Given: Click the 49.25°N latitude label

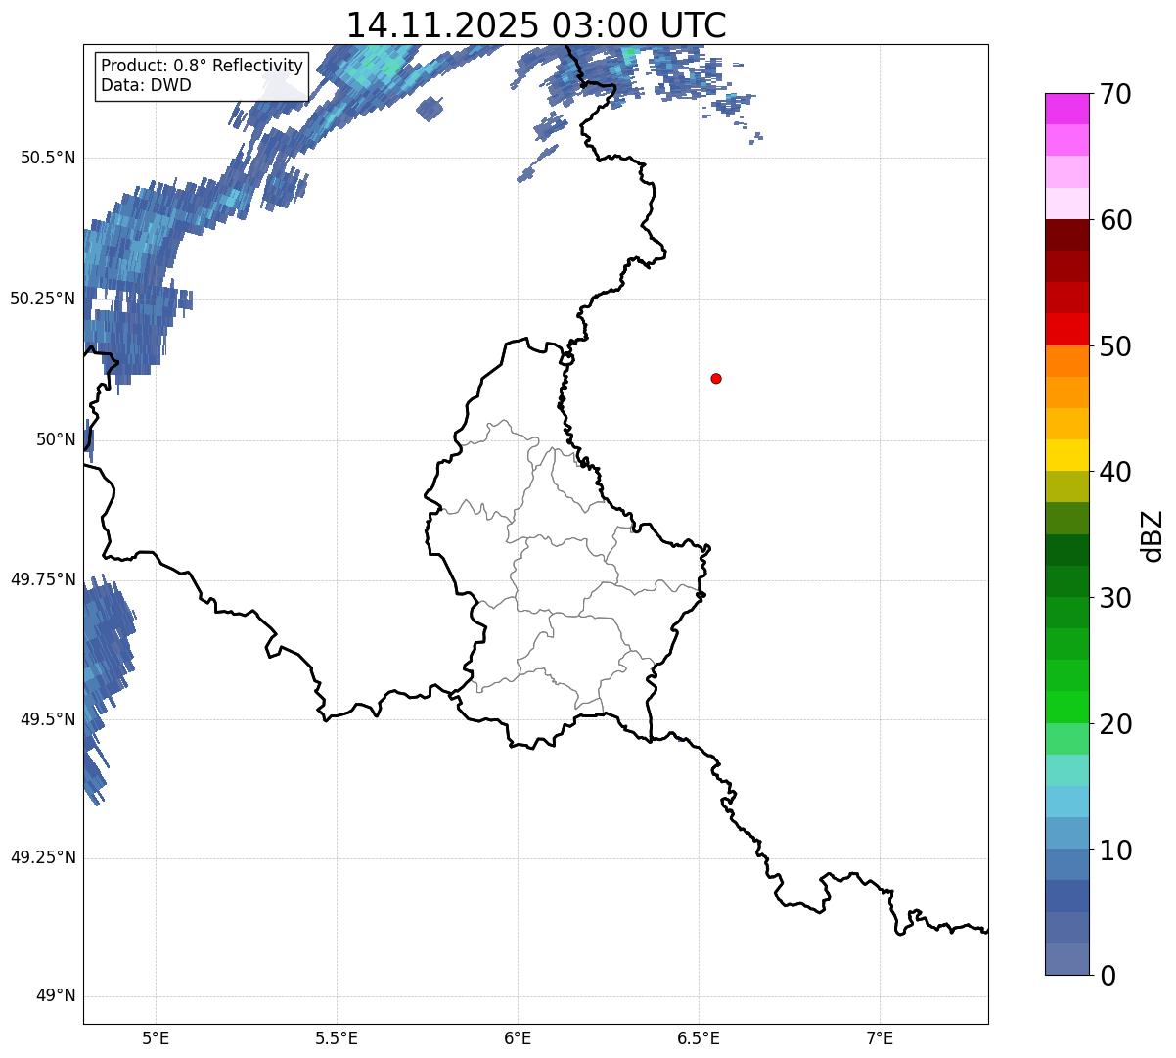Looking at the screenshot, I should click(43, 857).
